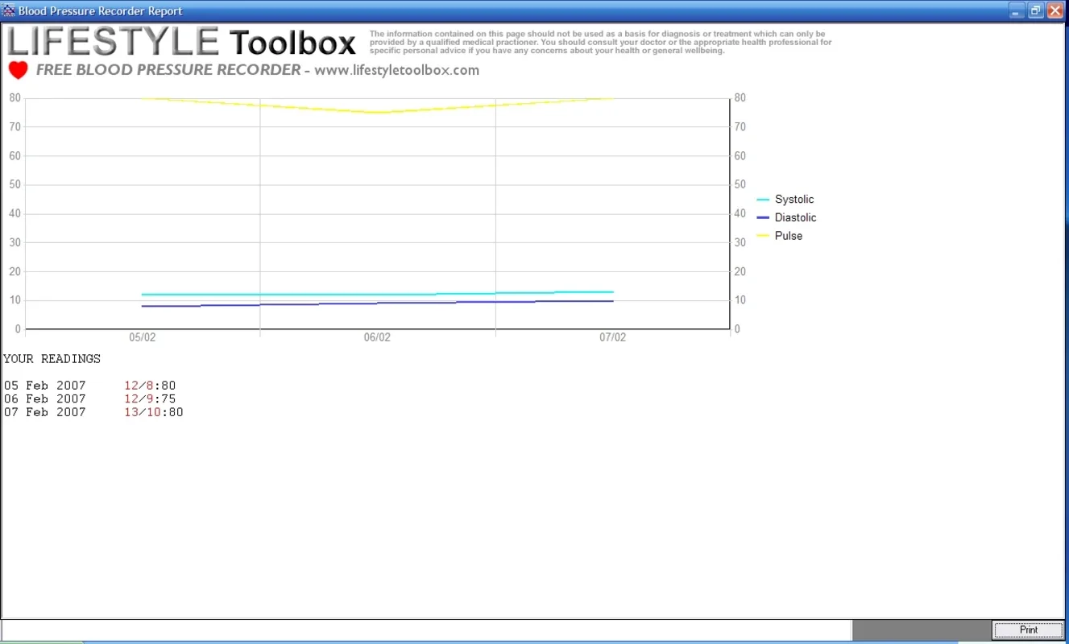
Task: Click the 06 Feb 2007 reading row
Action: 90,398
